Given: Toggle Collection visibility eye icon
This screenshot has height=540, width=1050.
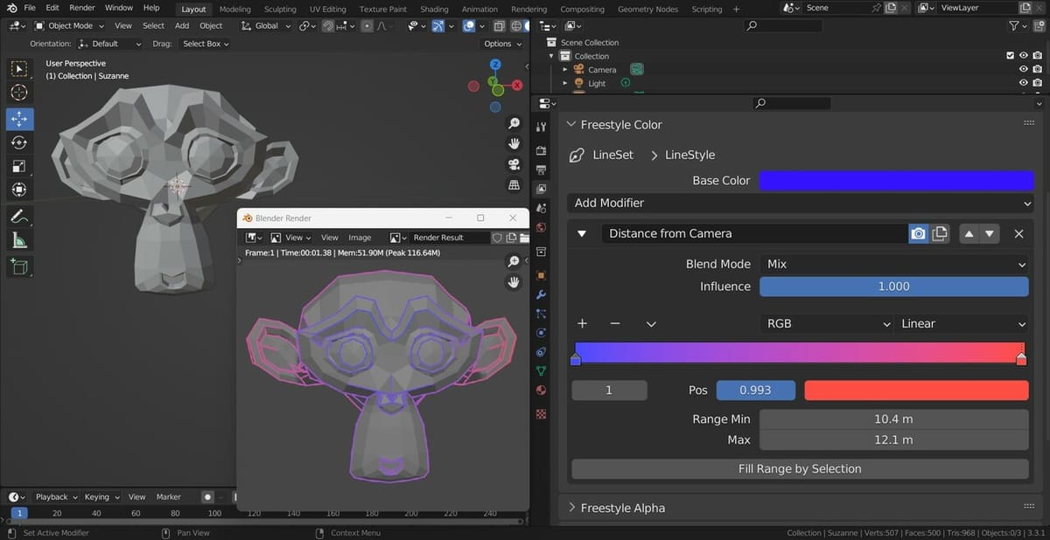Looking at the screenshot, I should pos(1023,56).
